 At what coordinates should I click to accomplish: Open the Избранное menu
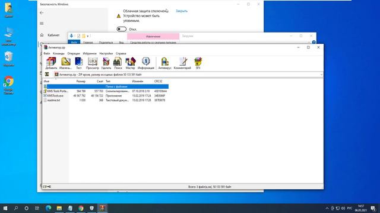[90, 53]
